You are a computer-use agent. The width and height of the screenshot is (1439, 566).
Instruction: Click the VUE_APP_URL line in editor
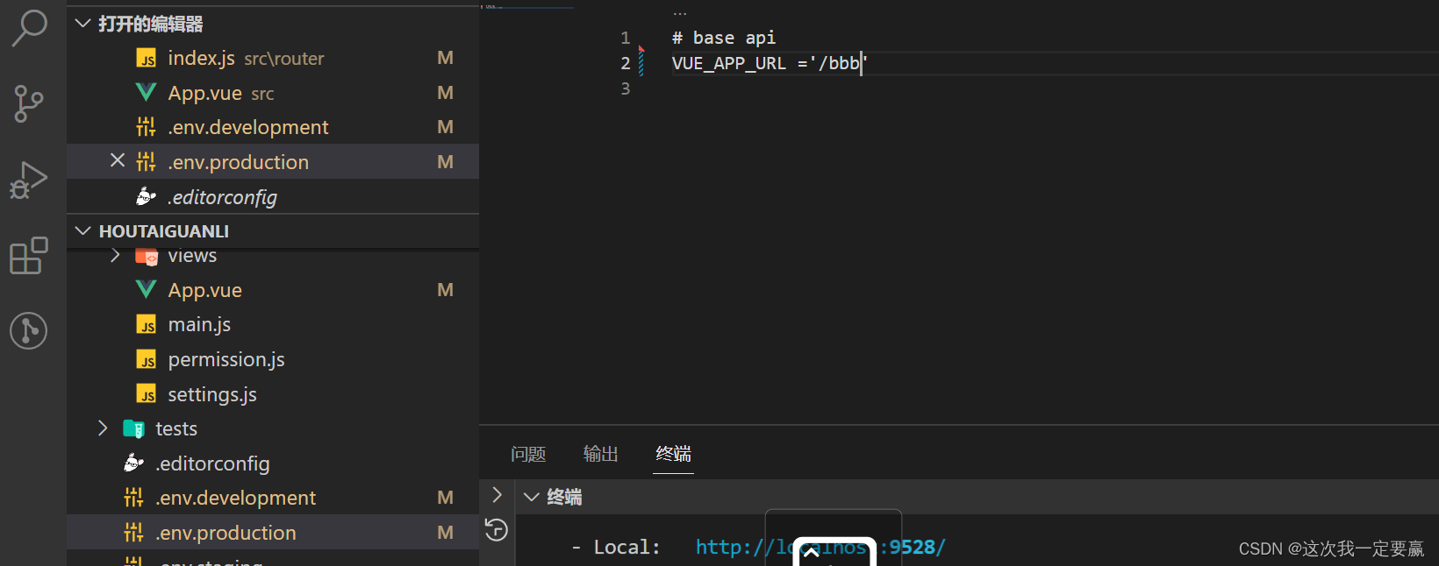pos(770,63)
